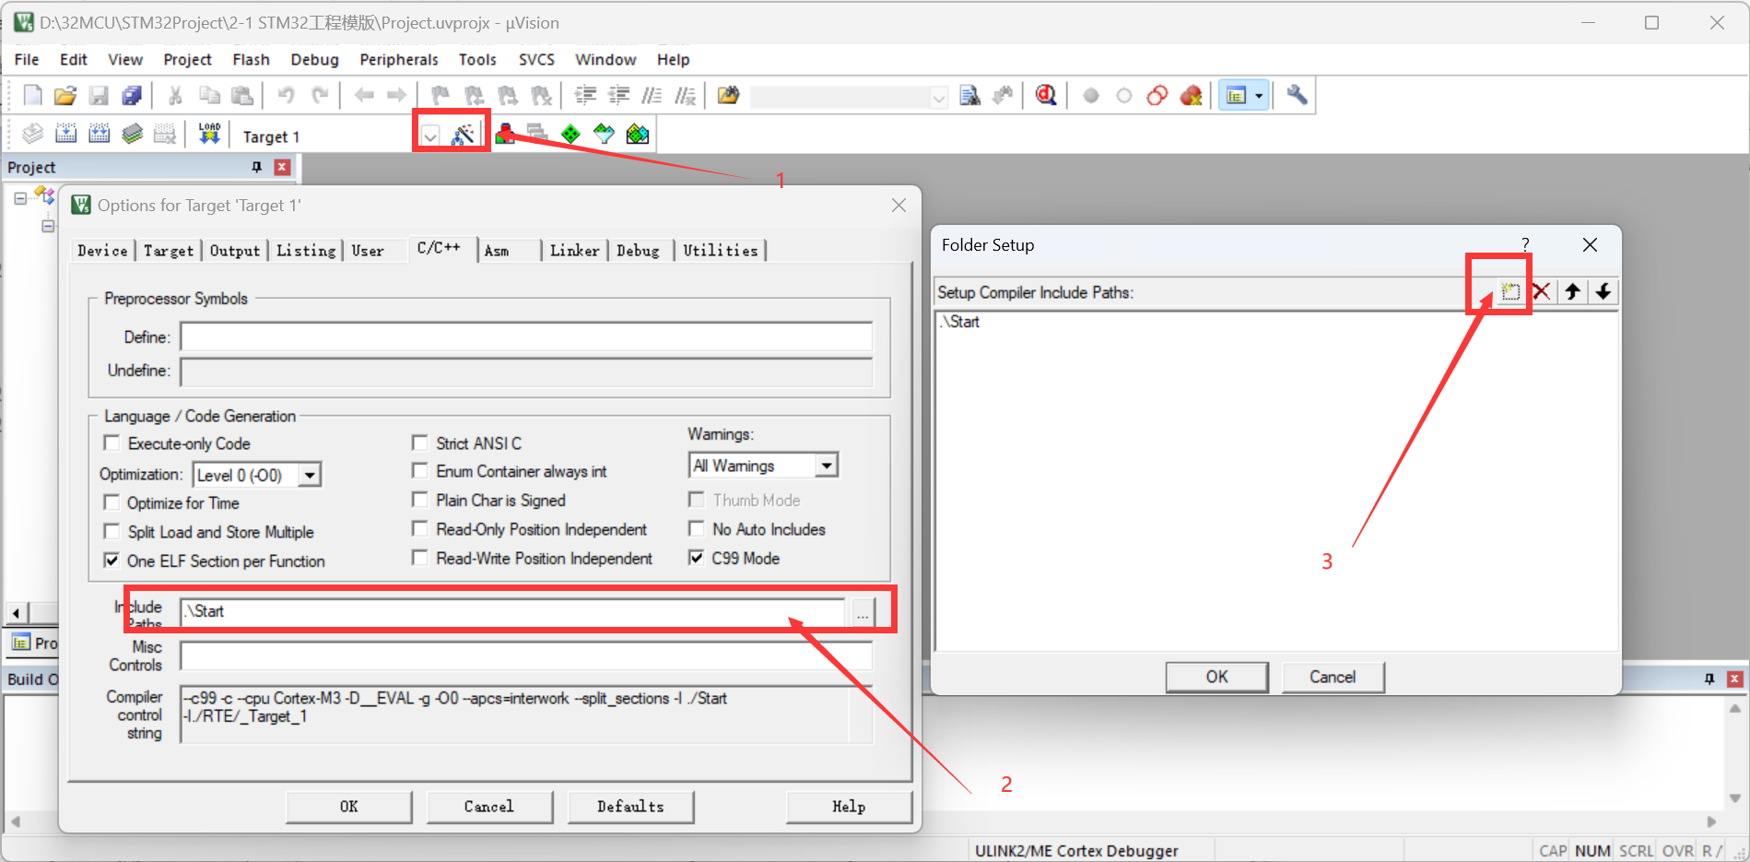Batch build layered icon
Screen dimensions: 1750x862
132,135
